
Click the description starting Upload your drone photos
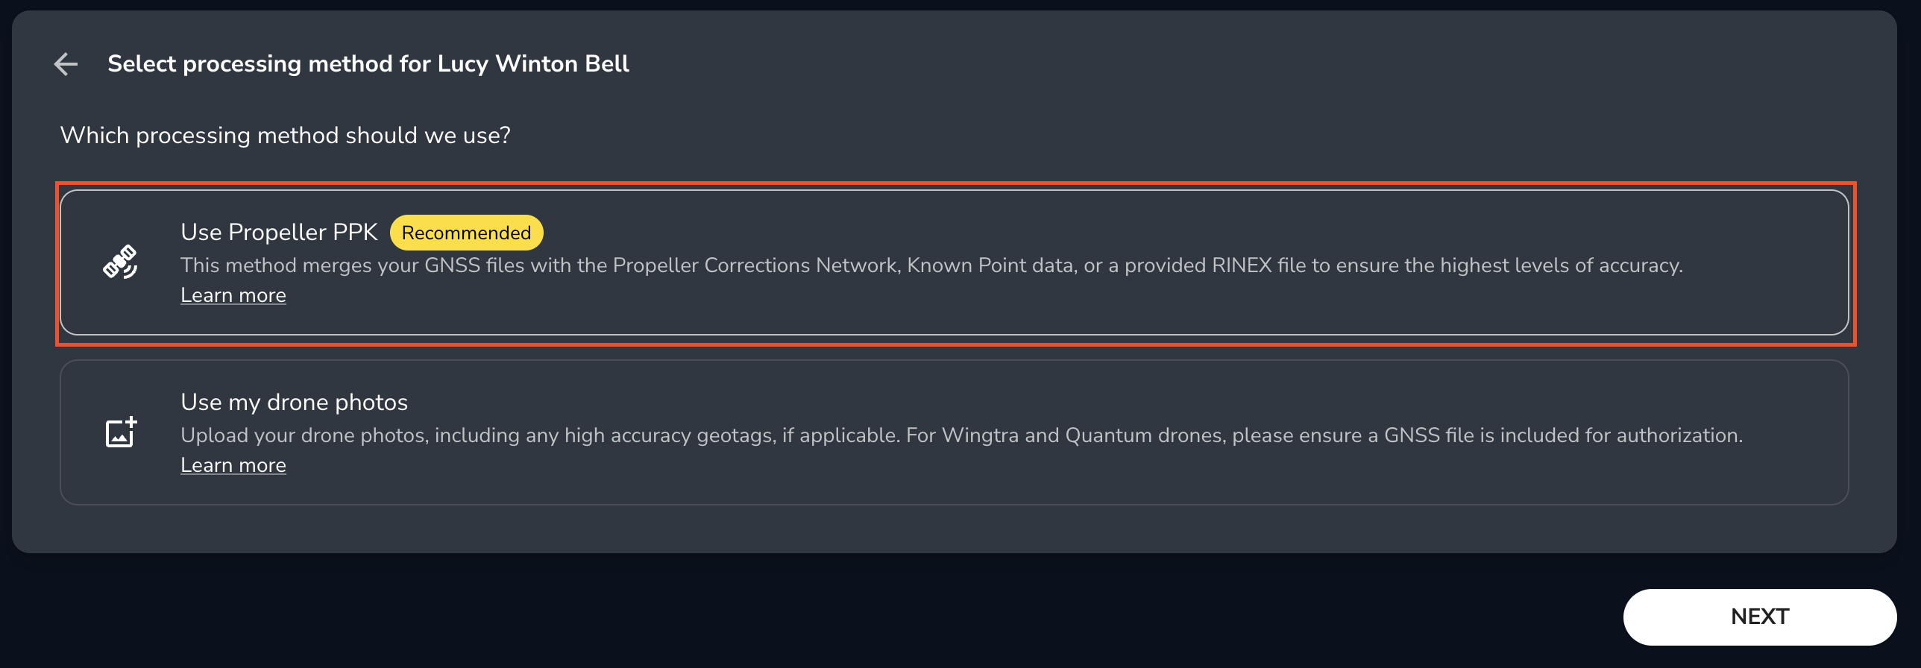tap(961, 435)
